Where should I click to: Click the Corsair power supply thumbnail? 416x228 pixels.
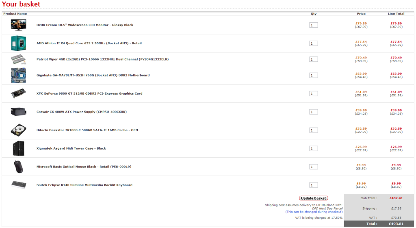click(x=18, y=112)
